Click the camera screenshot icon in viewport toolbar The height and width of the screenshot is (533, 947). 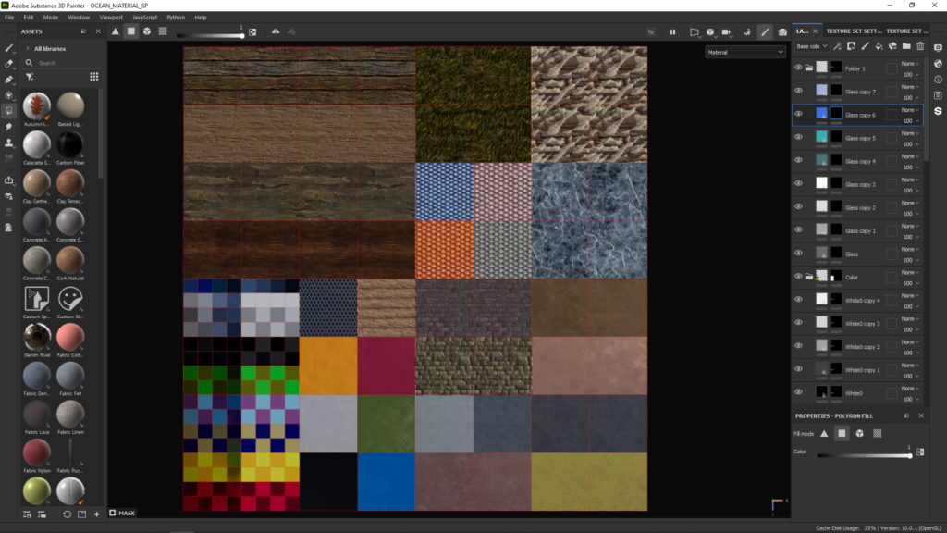[x=782, y=31]
